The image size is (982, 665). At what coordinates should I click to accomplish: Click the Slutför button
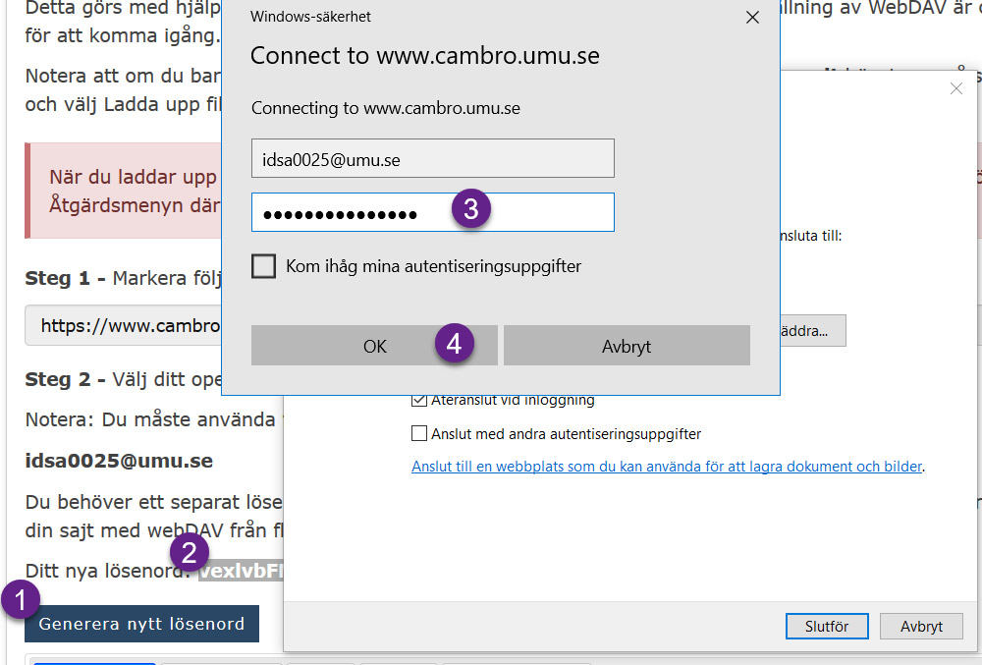827,626
